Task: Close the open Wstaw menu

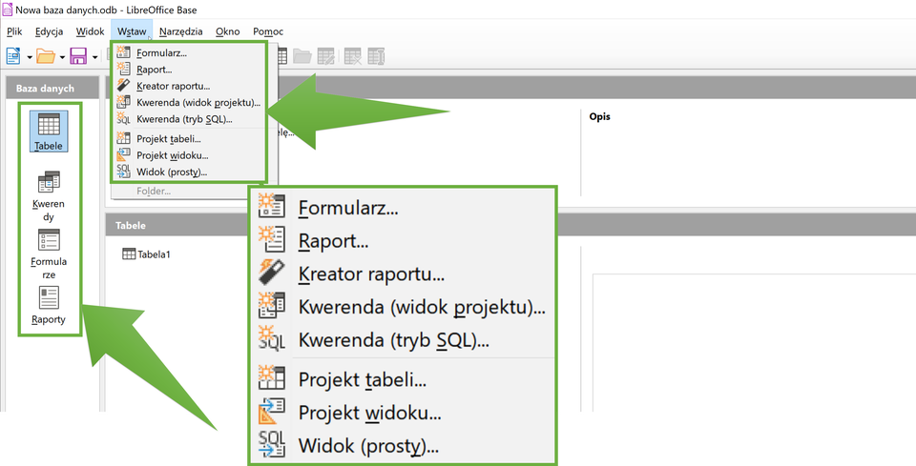Action: click(x=132, y=31)
